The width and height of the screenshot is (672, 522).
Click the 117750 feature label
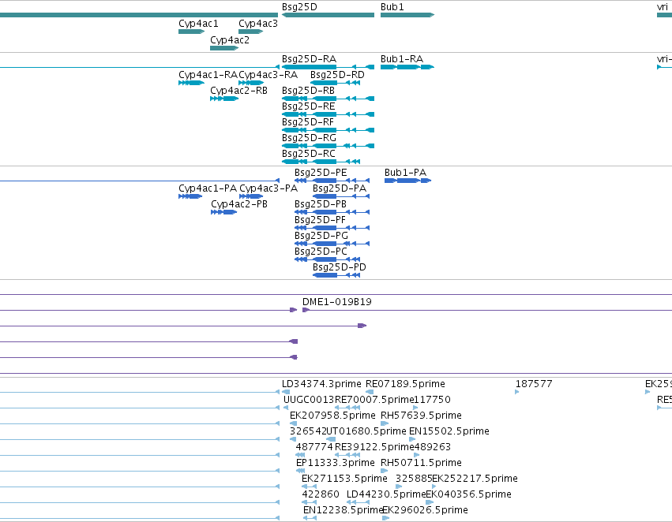click(433, 400)
